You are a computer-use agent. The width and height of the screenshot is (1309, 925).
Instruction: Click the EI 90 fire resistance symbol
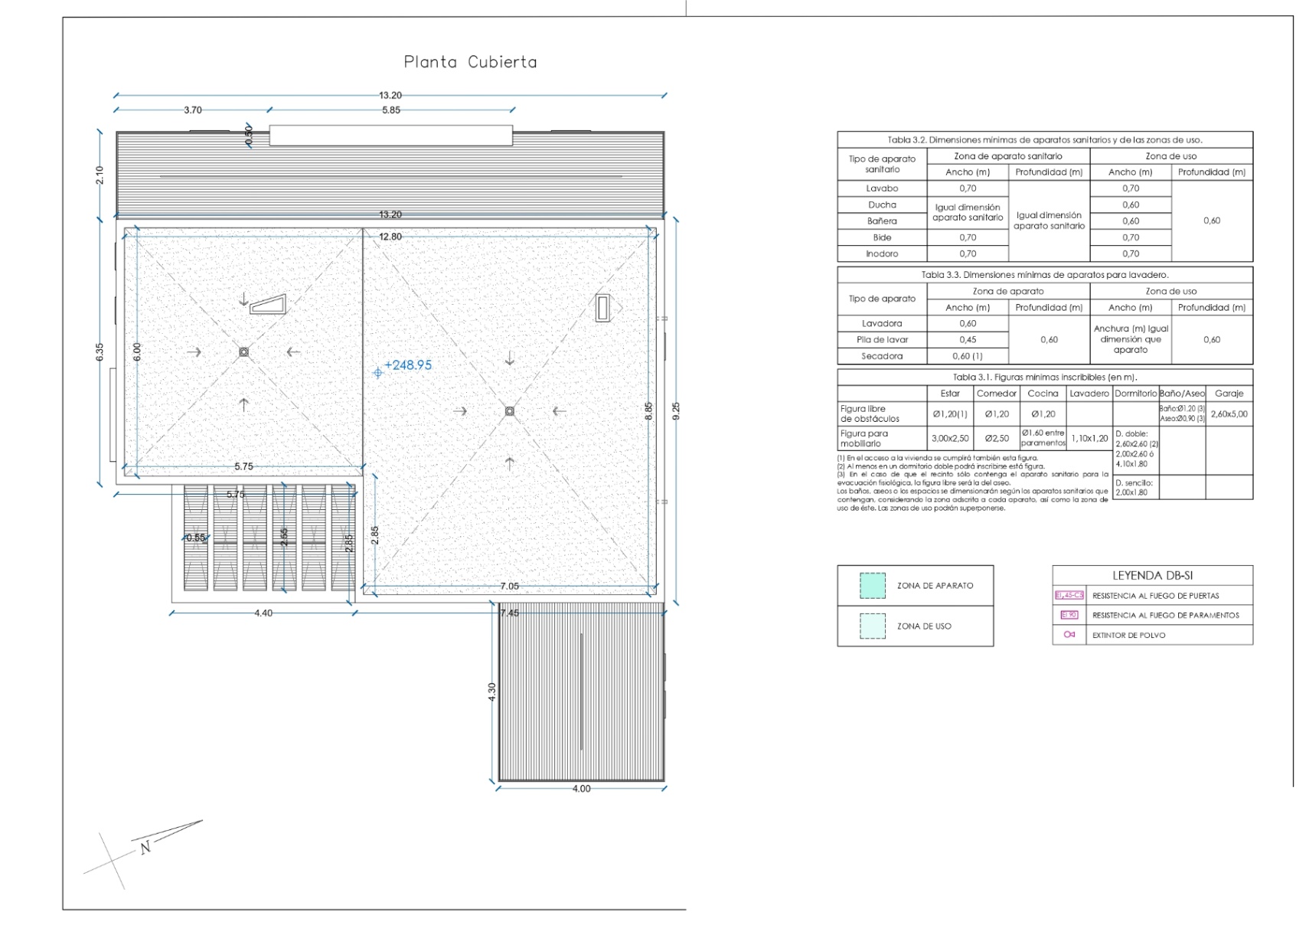coord(1069,615)
